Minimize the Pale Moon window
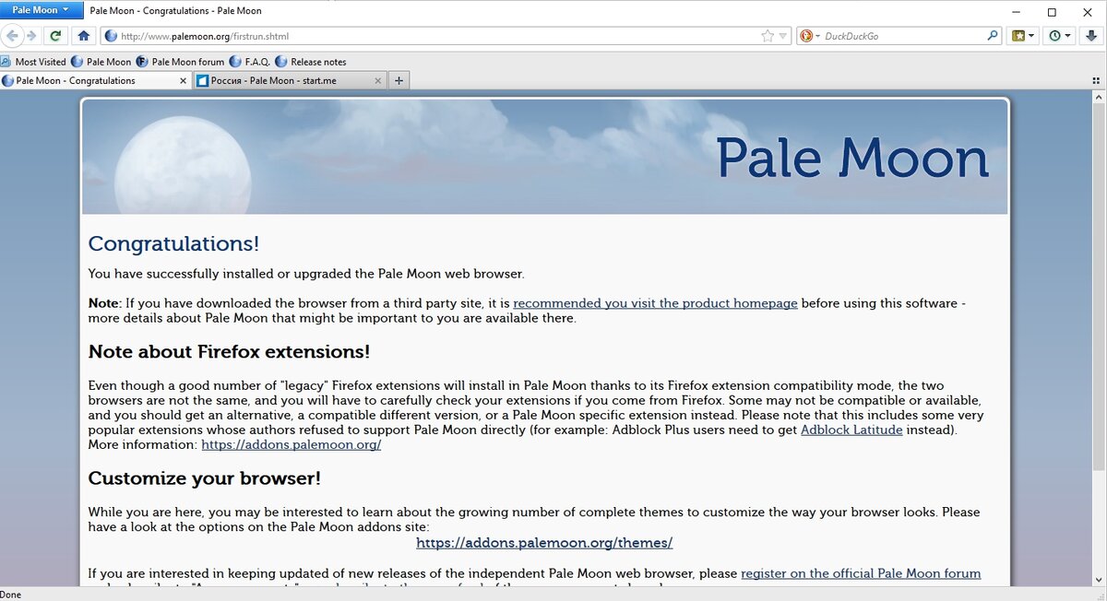This screenshot has height=601, width=1107. 1016,11
